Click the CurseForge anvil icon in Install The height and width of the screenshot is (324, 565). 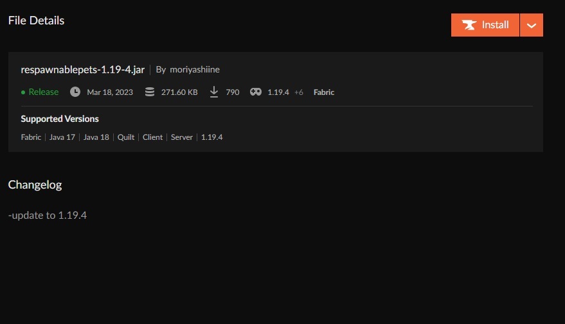(x=469, y=25)
